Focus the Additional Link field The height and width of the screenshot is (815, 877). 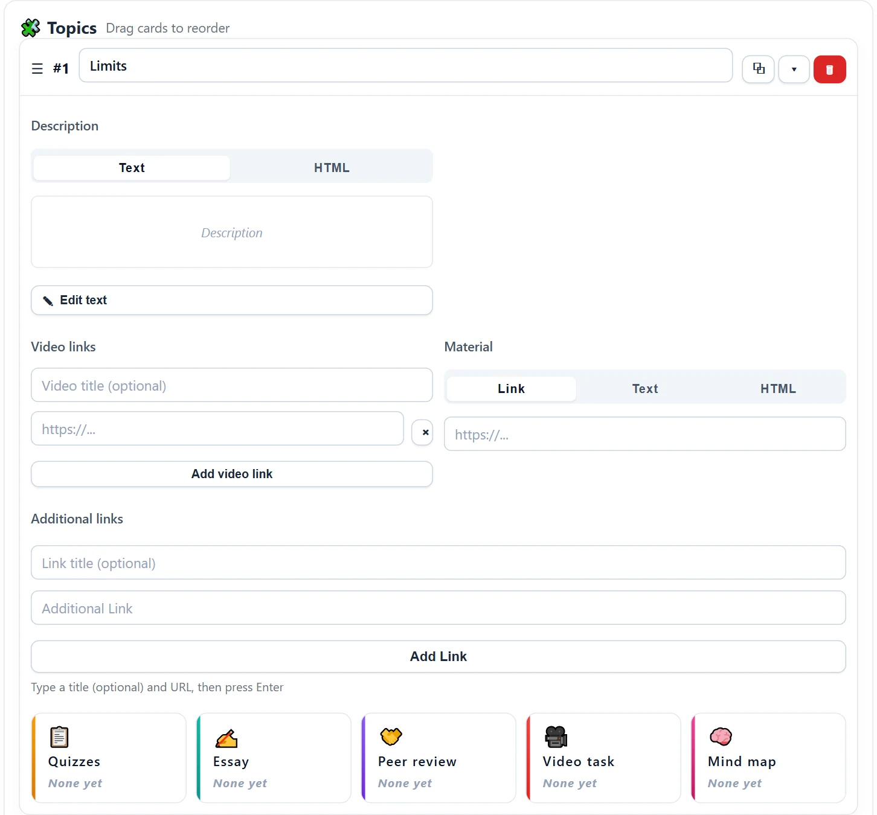[438, 608]
